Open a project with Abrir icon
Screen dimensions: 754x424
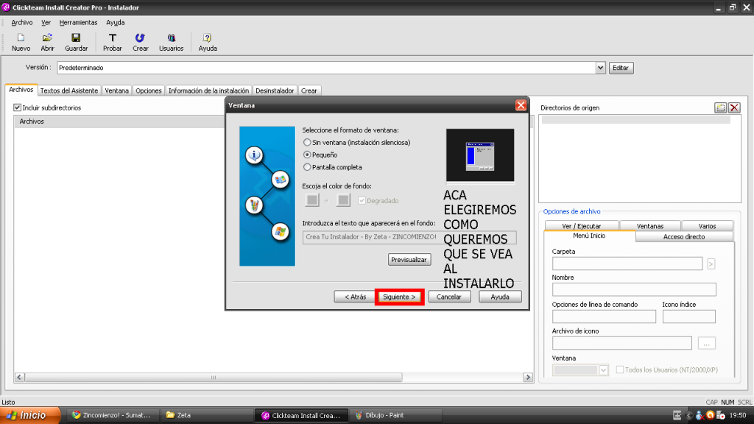coord(47,42)
